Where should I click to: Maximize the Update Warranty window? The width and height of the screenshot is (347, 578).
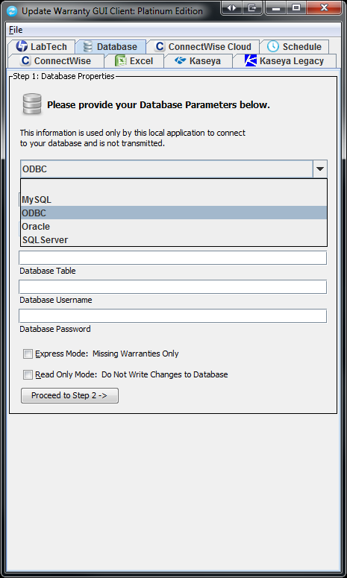(296, 7)
